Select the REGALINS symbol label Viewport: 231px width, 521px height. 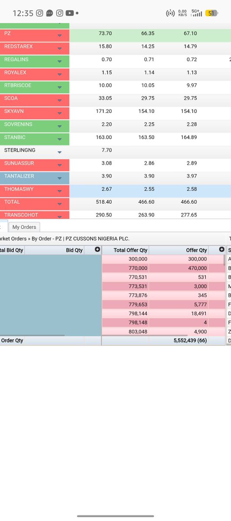[17, 59]
